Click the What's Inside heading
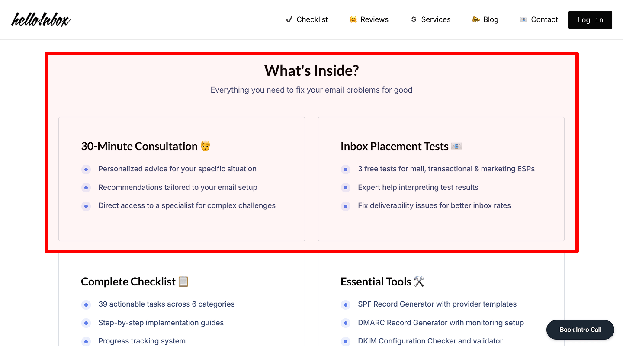 point(311,70)
